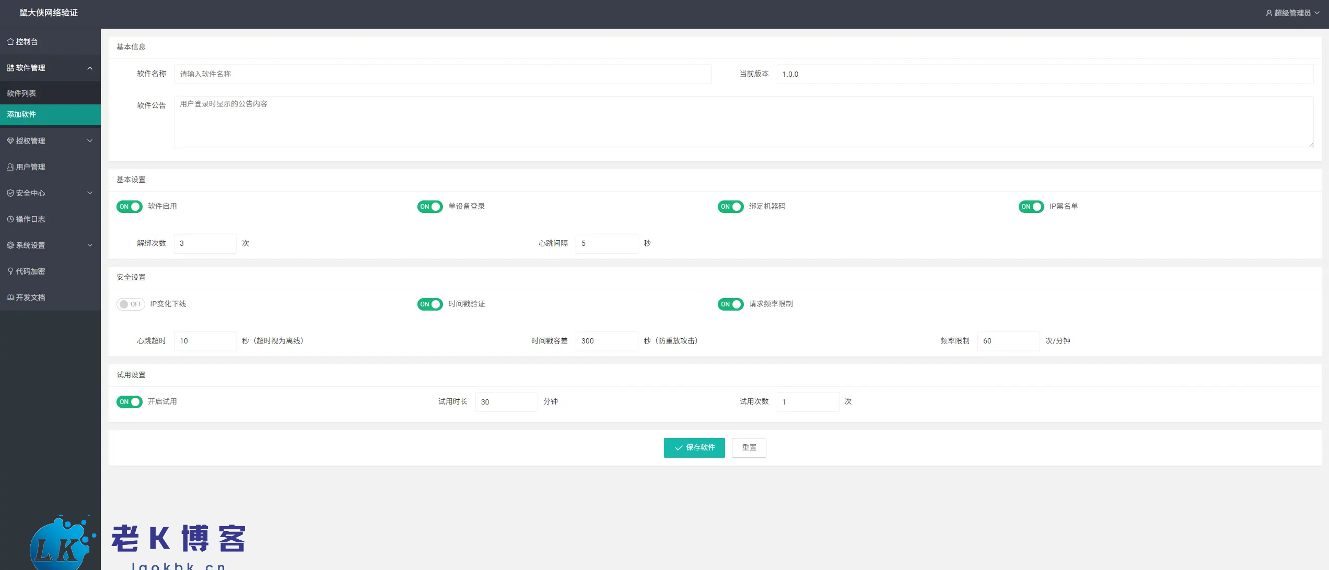The height and width of the screenshot is (570, 1329).
Task: Click the 安全中心 shield icon
Action: (x=10, y=193)
